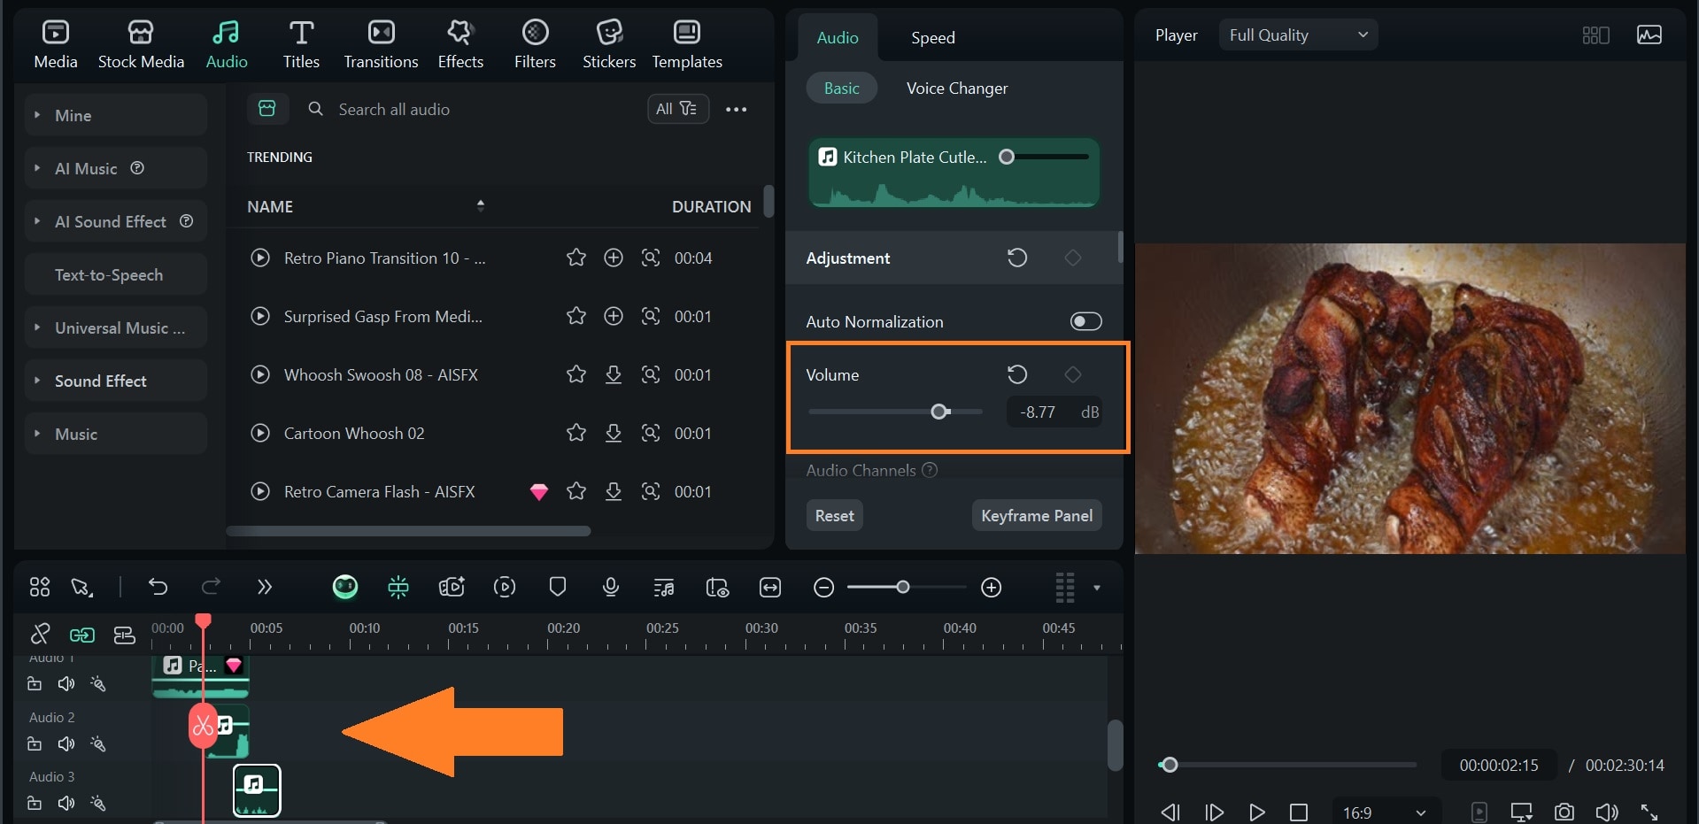This screenshot has width=1699, height=824.
Task: Favorite Surprised Gasp From Medi... track
Action: click(x=576, y=316)
